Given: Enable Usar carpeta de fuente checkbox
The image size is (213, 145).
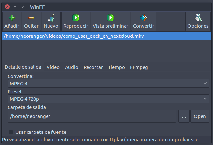Looking at the screenshot, I should [11, 132].
